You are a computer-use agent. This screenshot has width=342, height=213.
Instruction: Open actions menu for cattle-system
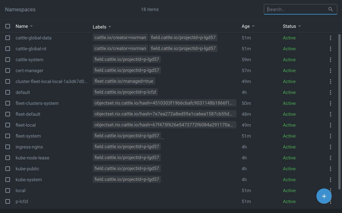point(331,60)
